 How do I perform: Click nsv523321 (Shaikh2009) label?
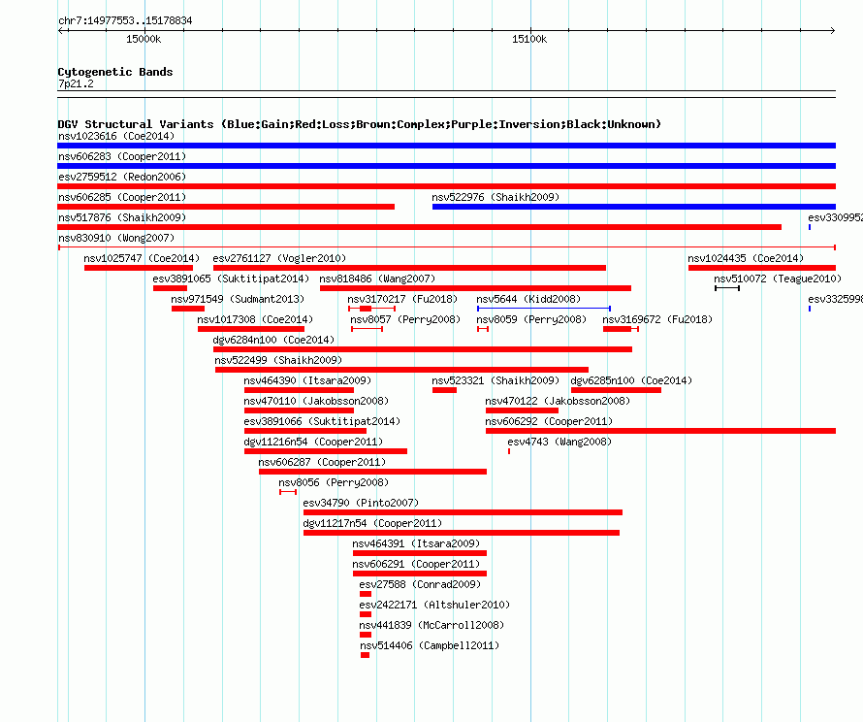click(495, 380)
